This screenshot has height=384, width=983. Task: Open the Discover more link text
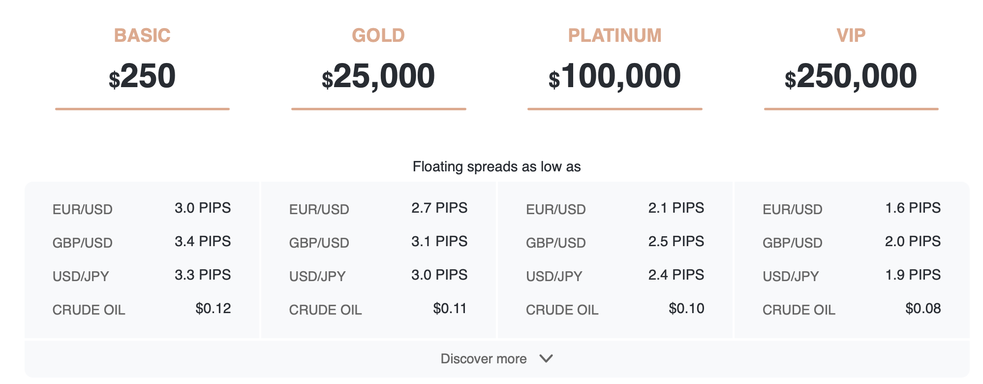coord(484,358)
